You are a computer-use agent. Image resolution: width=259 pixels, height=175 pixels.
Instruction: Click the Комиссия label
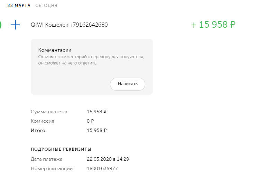[x=42, y=121]
